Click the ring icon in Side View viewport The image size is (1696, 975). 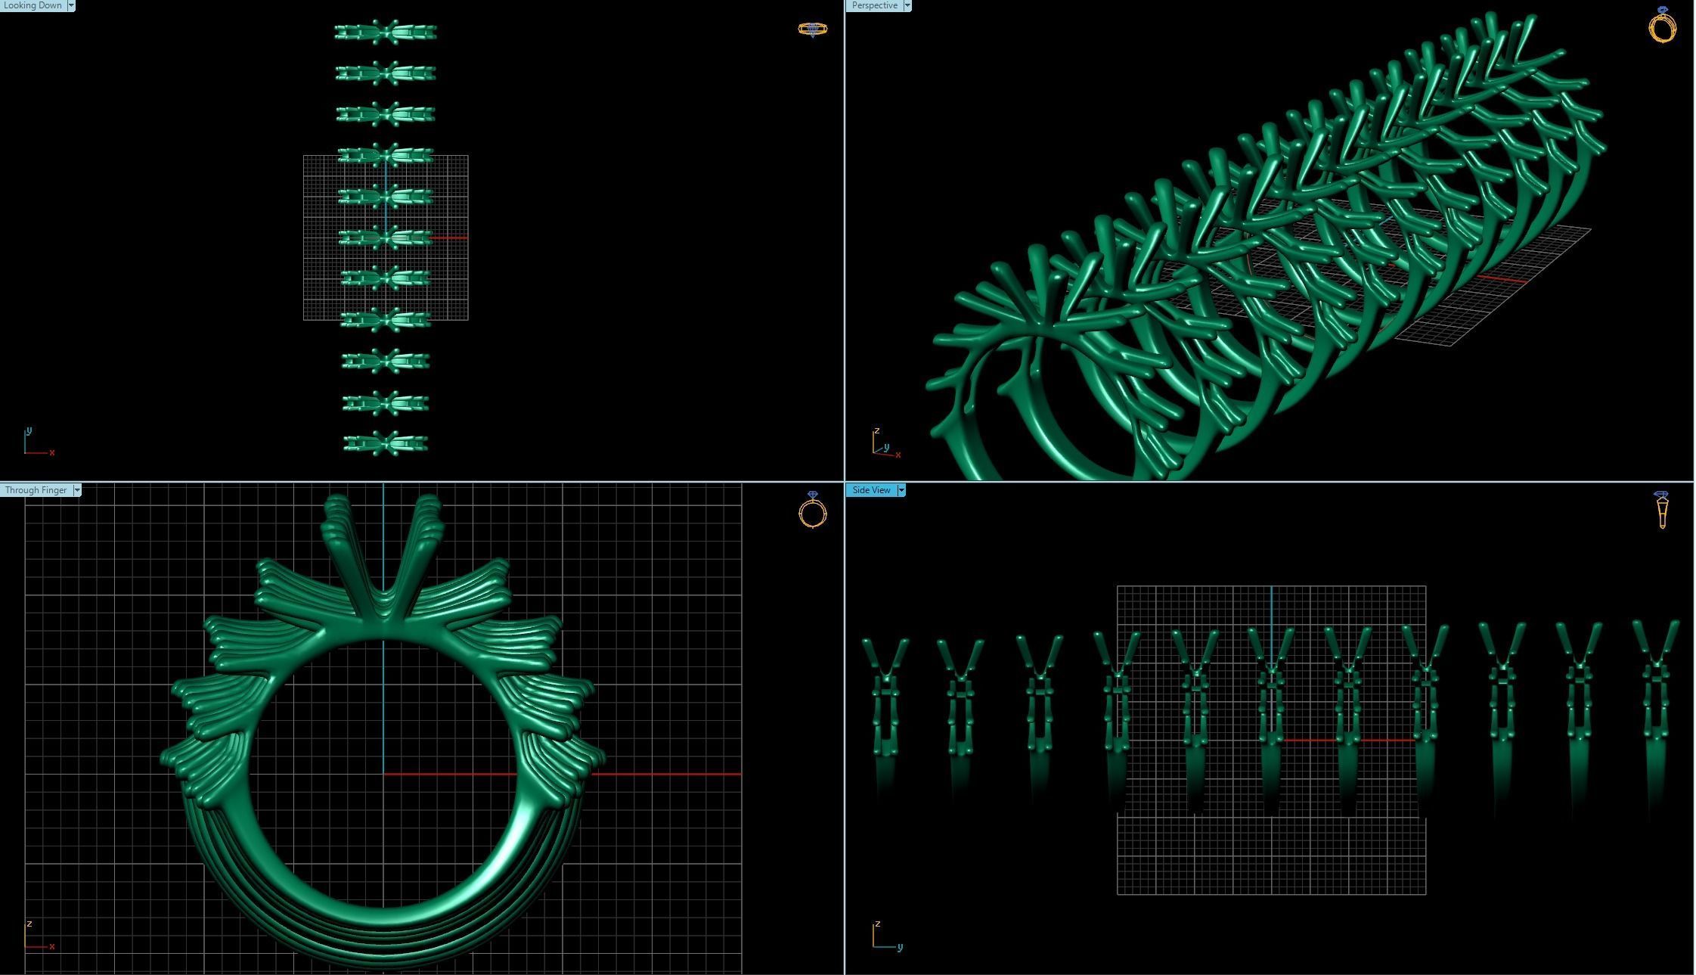click(x=1661, y=510)
